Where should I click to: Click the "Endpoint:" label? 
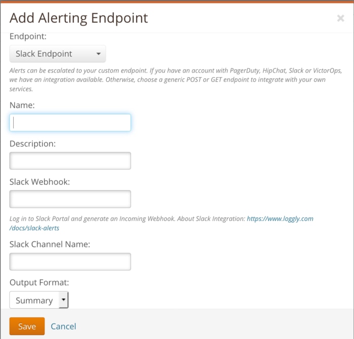(x=28, y=36)
